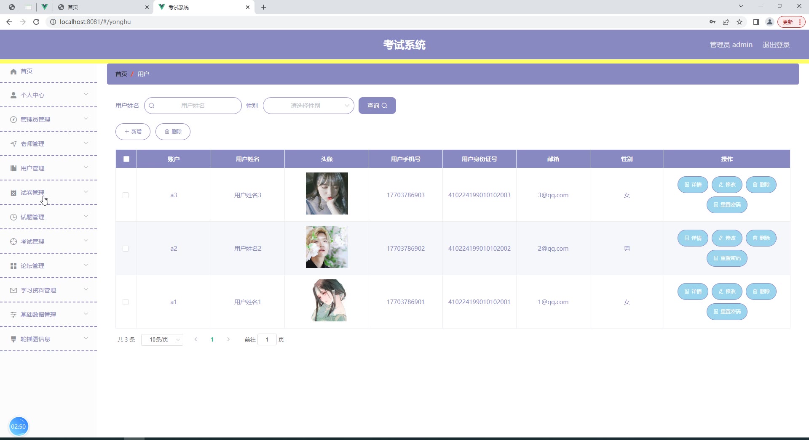This screenshot has height=440, width=809.
Task: Open the share page icon in address bar
Action: [726, 22]
